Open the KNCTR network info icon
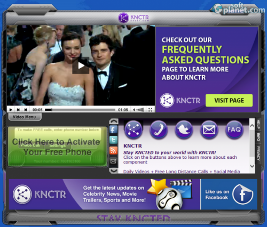This screenshot has height=227, width=267. 133,129
